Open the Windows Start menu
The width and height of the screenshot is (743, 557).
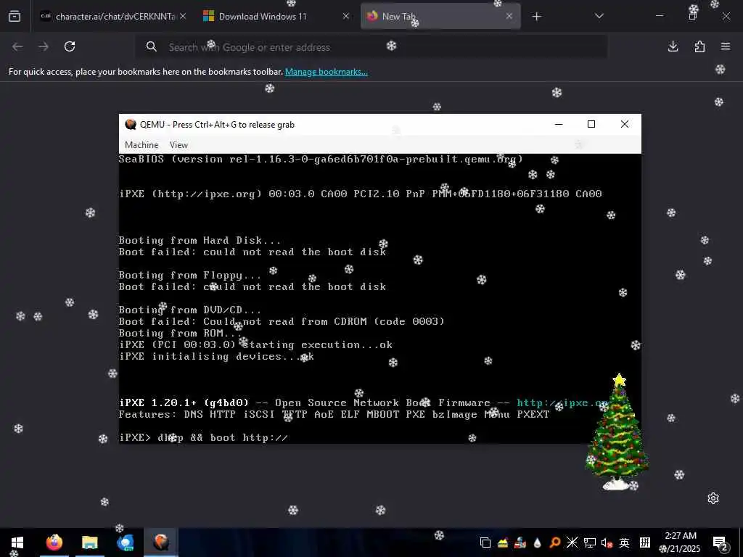coord(17,542)
